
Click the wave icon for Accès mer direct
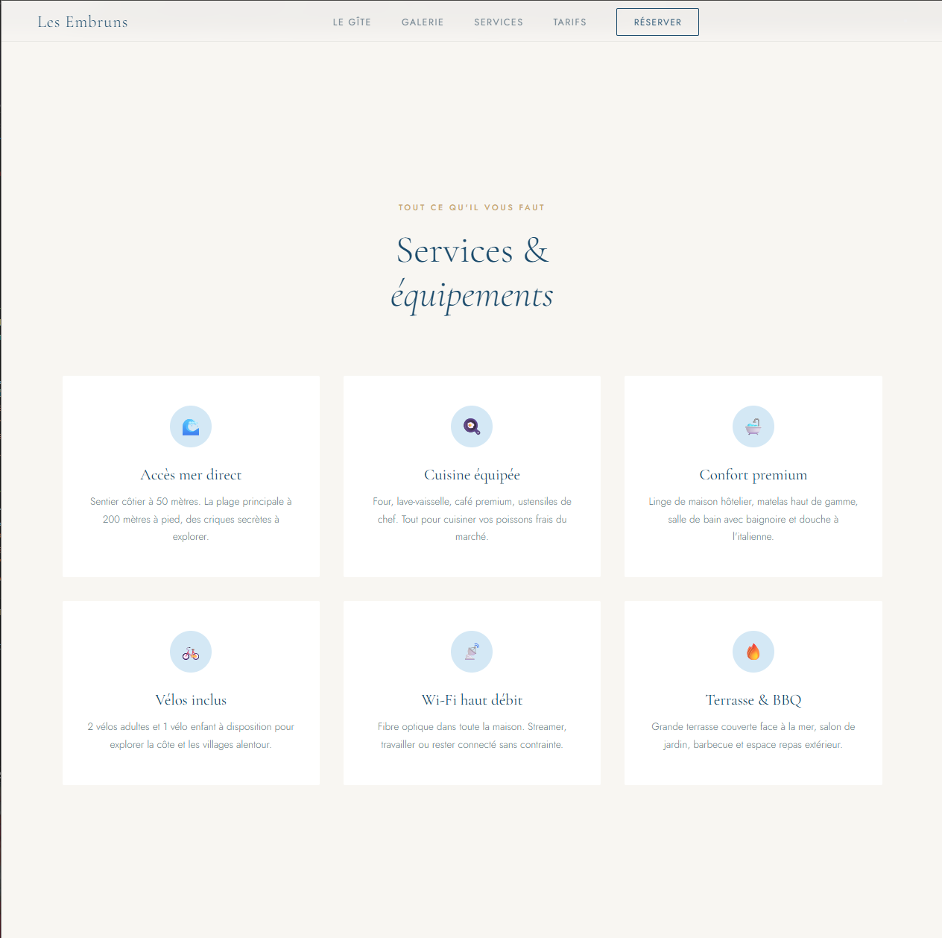tap(191, 426)
